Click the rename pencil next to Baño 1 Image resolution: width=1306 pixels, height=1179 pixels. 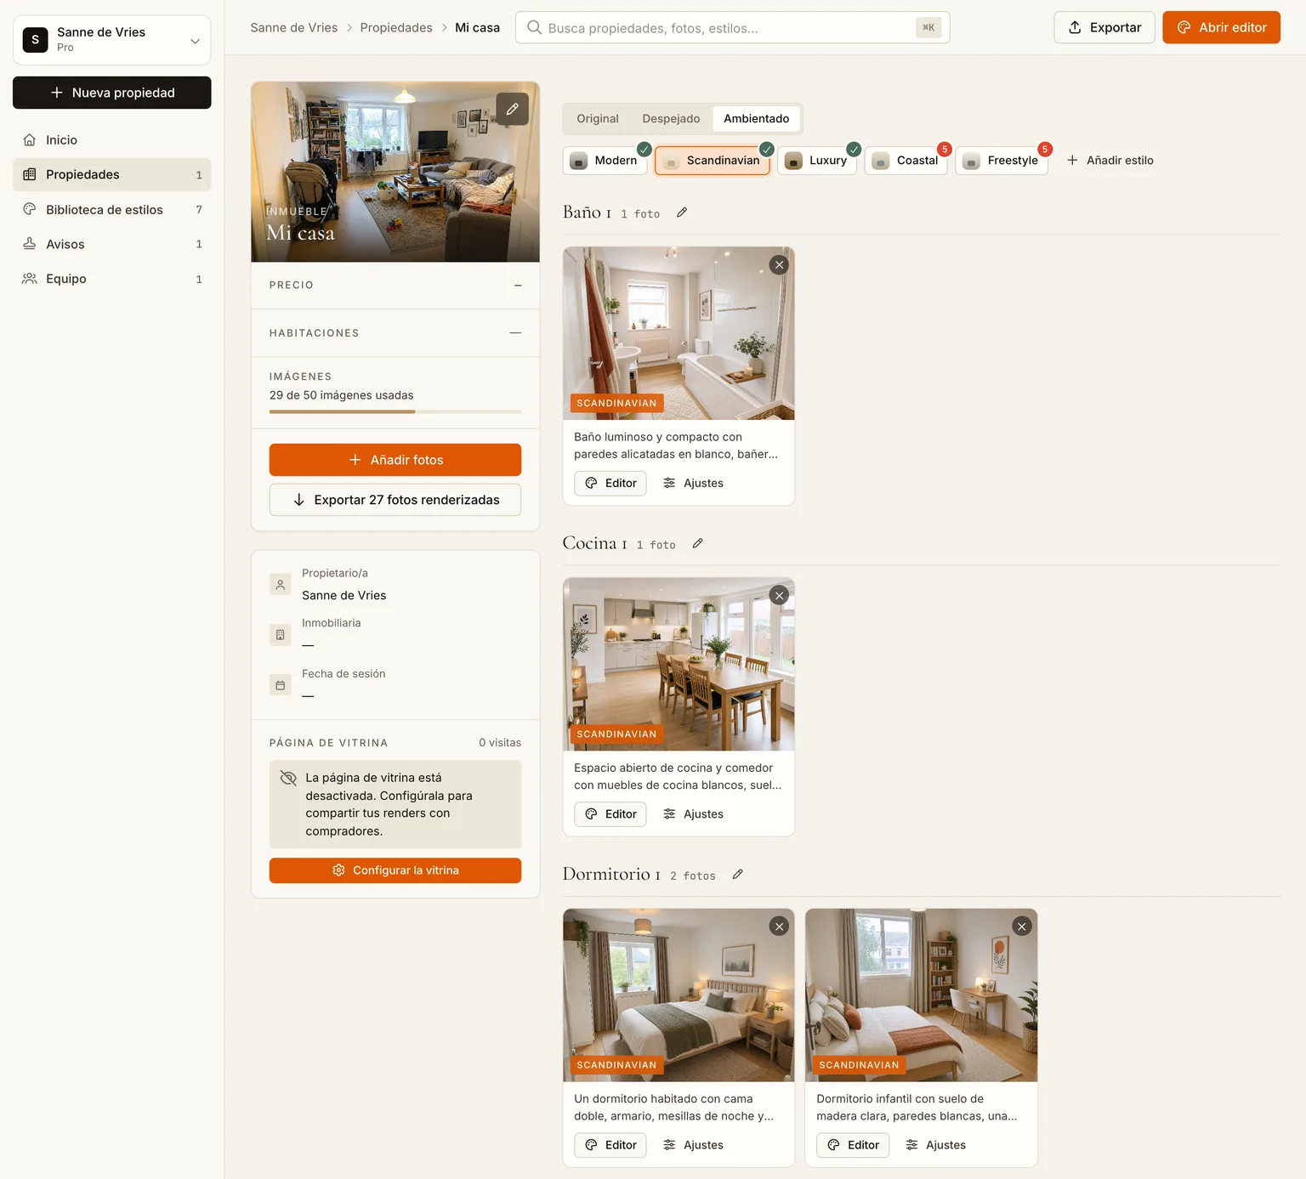coord(682,213)
